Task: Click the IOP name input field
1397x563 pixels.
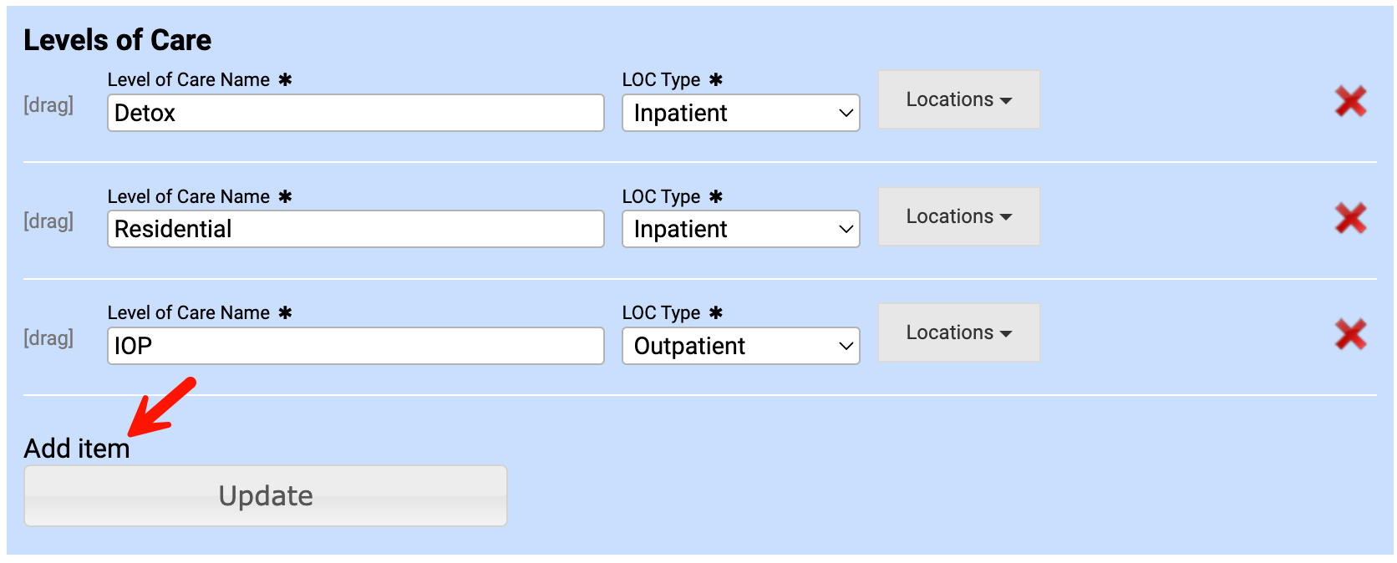Action: [355, 345]
